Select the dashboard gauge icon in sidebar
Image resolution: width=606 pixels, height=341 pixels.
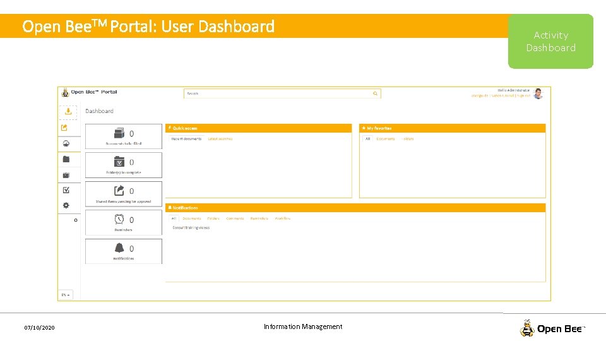click(x=66, y=143)
